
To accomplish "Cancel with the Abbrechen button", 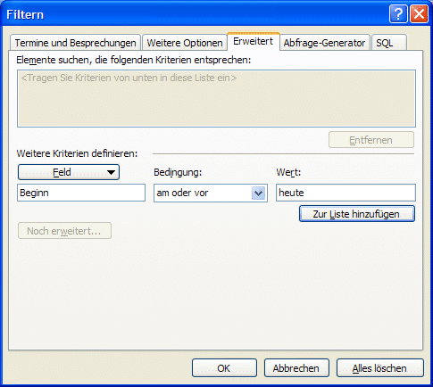I will coord(296,368).
